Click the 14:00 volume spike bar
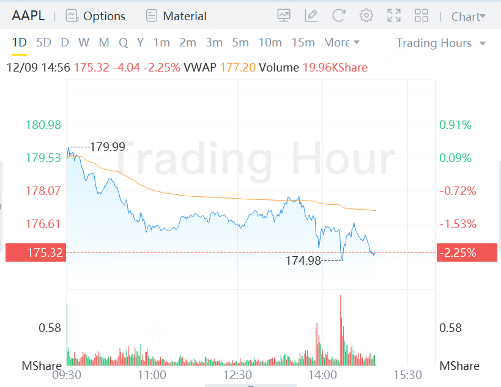501x387 pixels. coord(340,330)
